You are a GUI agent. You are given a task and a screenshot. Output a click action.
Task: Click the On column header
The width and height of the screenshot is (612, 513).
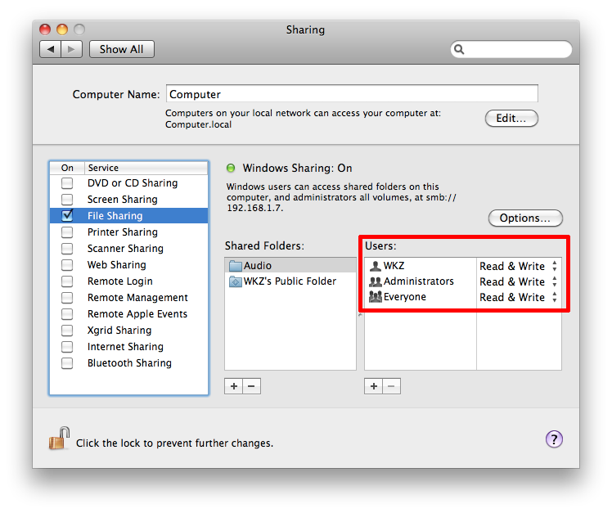pos(67,168)
